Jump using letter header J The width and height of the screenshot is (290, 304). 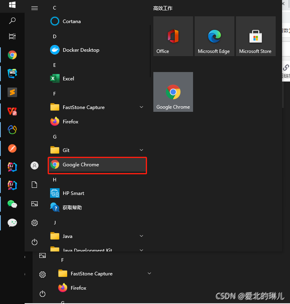(55, 222)
